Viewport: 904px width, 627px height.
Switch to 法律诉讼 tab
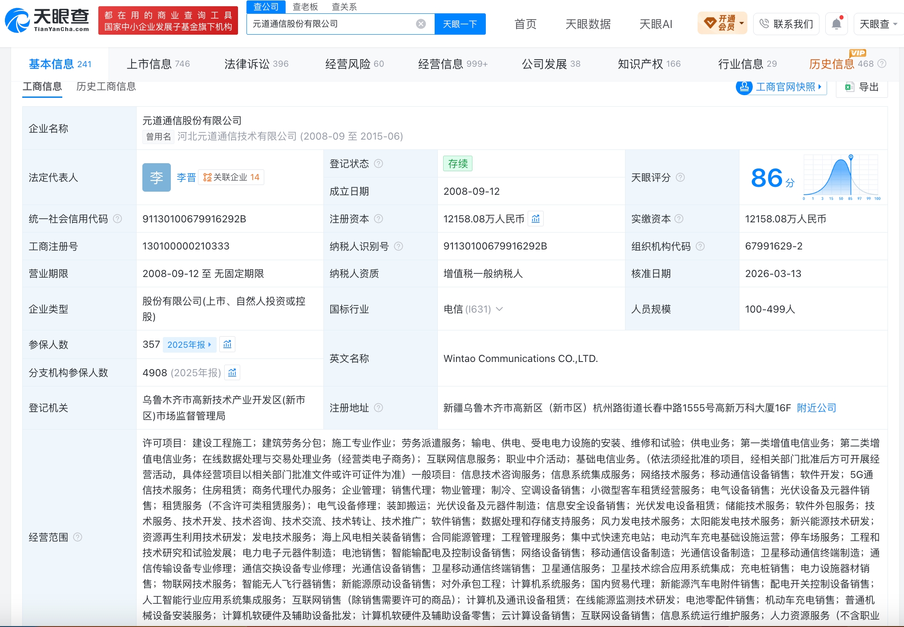pyautogui.click(x=256, y=64)
